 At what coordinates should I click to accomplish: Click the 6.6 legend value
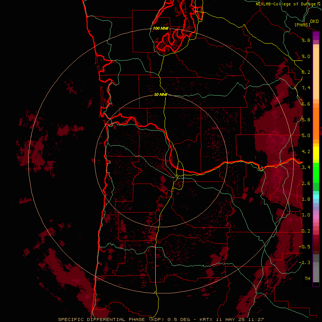click(x=306, y=104)
